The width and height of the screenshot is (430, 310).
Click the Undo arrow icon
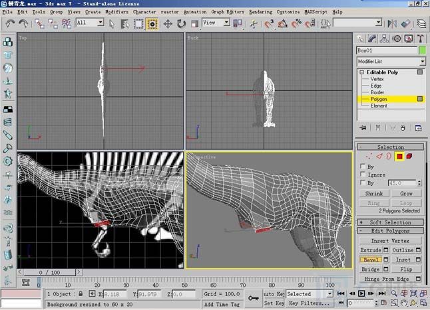[x=10, y=24]
